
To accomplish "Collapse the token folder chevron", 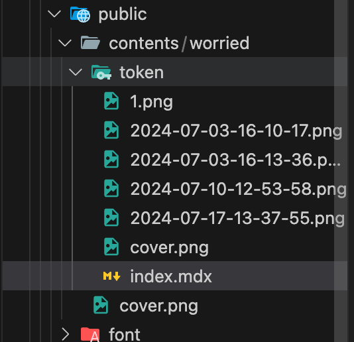I will pyautogui.click(x=76, y=72).
